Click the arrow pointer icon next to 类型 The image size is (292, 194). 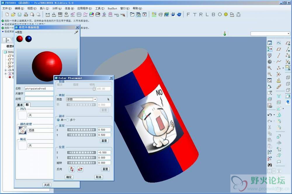coord(108,99)
